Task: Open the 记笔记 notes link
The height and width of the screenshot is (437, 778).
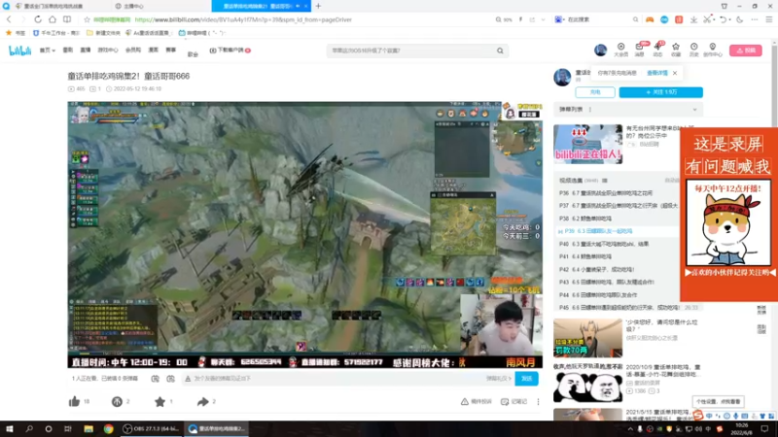Action: tap(514, 402)
